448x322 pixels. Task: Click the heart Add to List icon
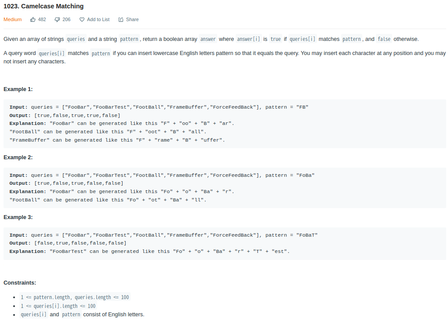point(82,19)
